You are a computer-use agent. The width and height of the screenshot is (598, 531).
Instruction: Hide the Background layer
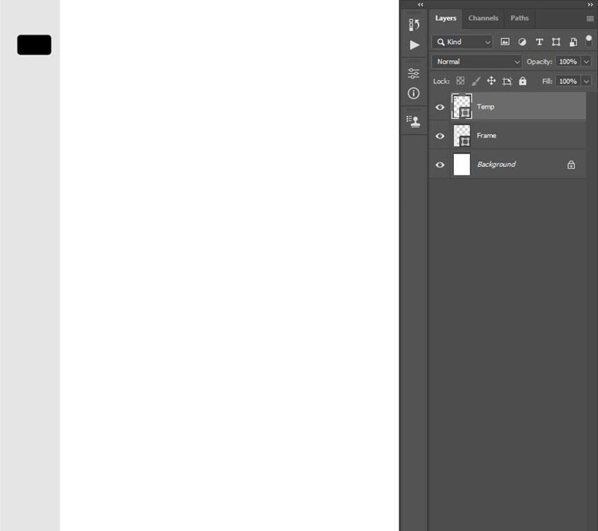click(439, 165)
